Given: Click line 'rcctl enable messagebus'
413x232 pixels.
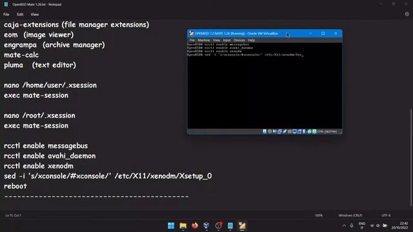Looking at the screenshot, I should click(x=46, y=146).
